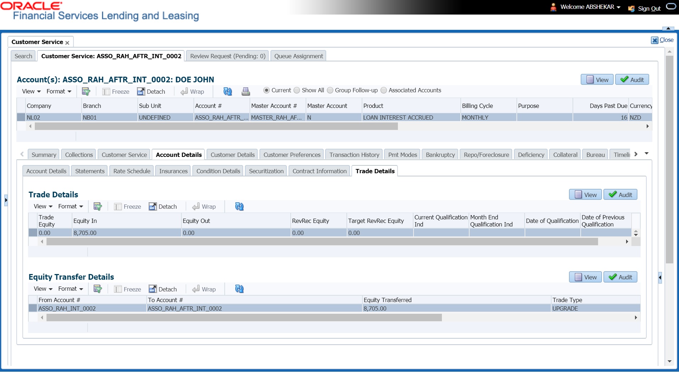Screen dimensions: 679x372
Task: Click the Sign Out icon link
Action: click(x=631, y=9)
